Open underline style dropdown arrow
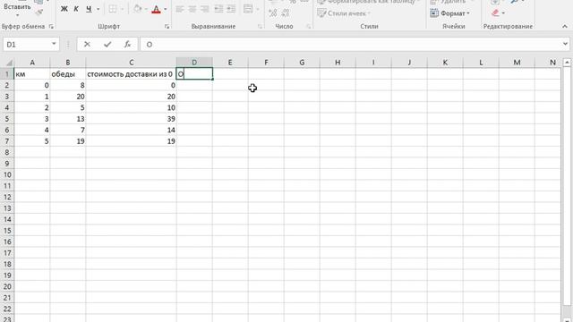The height and width of the screenshot is (322, 573). click(98, 9)
